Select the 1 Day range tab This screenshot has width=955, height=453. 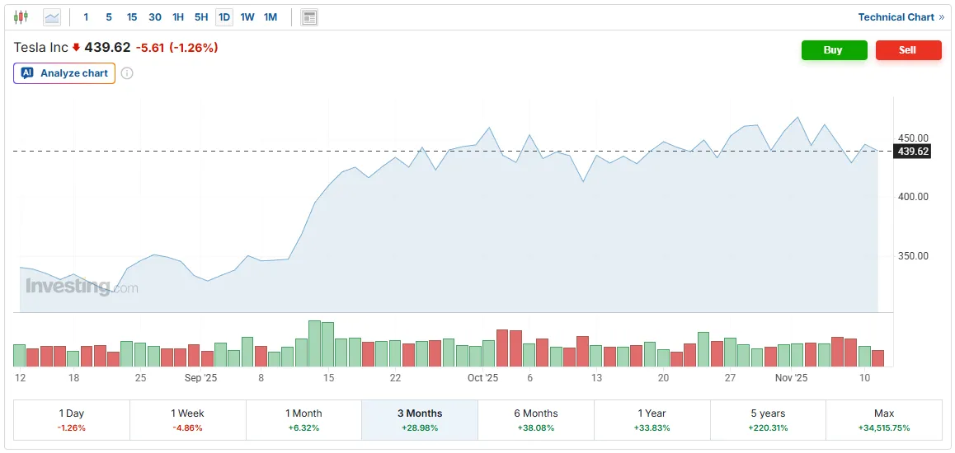point(72,420)
